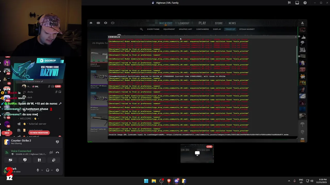Toggle Discord noise suppression
Screen dimensions: 330x185
(x=51, y=152)
